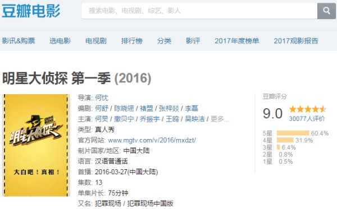Open cast member 乔振宇 link

pos(149,119)
